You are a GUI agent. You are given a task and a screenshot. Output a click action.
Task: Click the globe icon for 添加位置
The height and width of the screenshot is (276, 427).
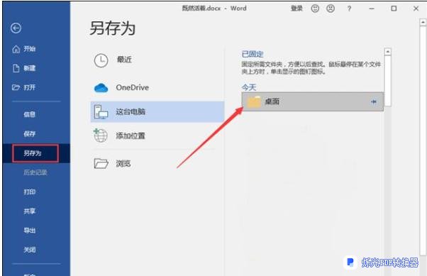click(101, 136)
